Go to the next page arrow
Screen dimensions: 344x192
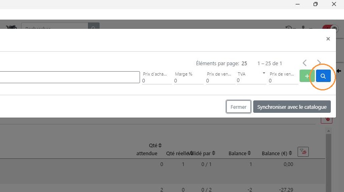pos(319,63)
